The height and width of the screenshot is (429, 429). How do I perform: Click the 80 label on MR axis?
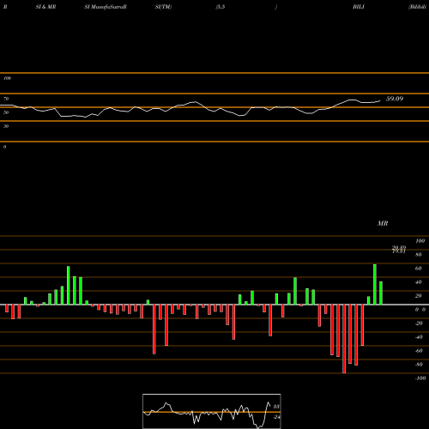(419, 255)
